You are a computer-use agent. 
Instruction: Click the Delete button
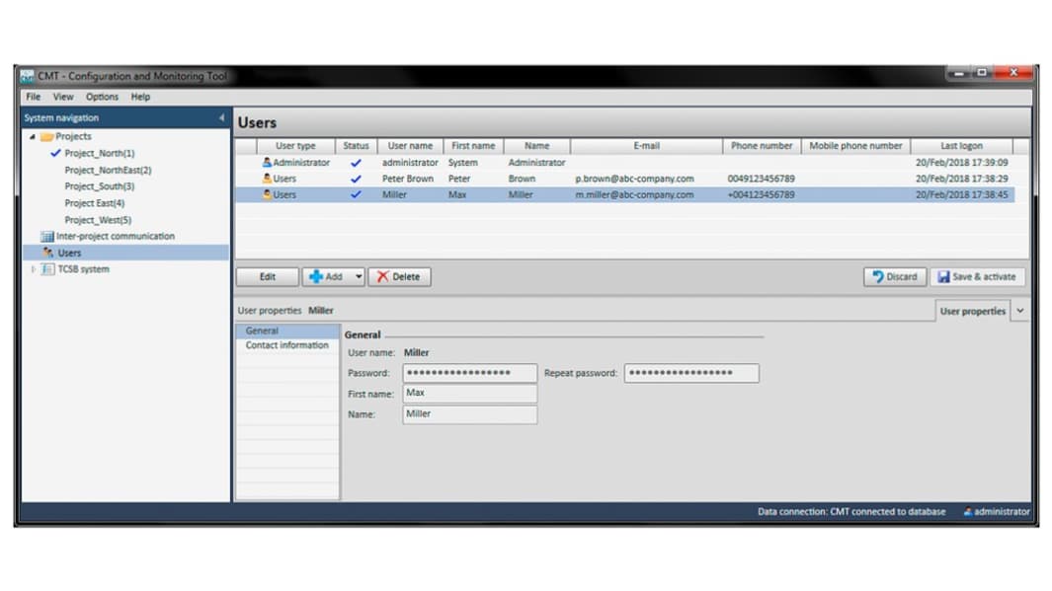[x=399, y=276]
